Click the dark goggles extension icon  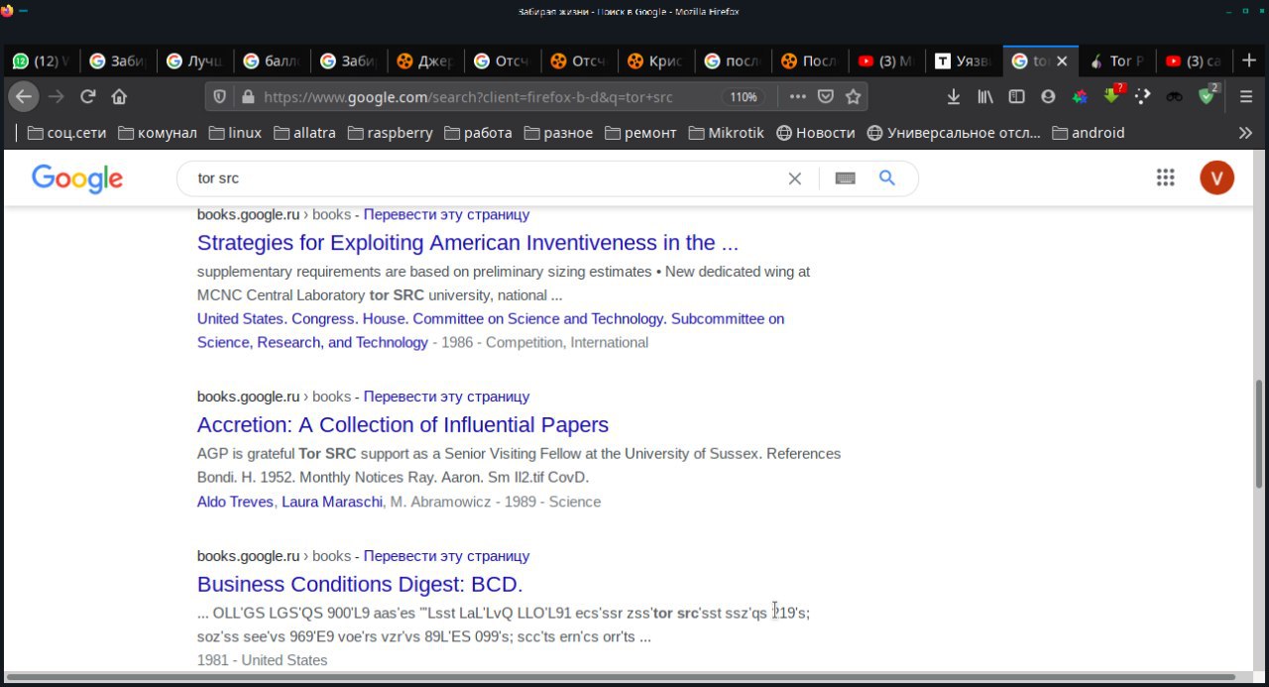coord(1175,96)
